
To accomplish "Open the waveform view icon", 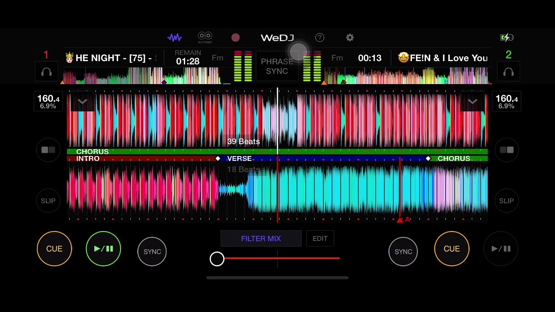I will 175,38.
